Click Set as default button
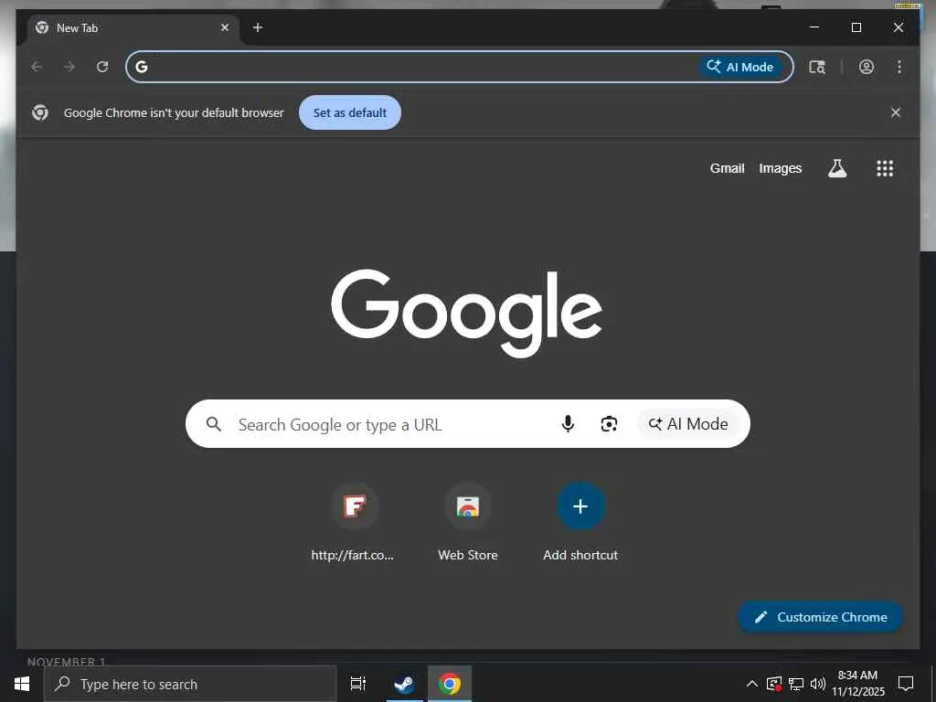936x702 pixels. [350, 112]
